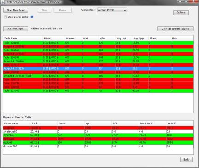Click the stack value 57.30 $
Viewport: 199px width, 168px height.
[x=35, y=135]
